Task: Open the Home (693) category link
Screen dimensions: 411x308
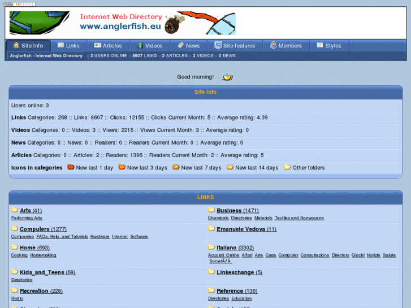Action: (x=35, y=248)
